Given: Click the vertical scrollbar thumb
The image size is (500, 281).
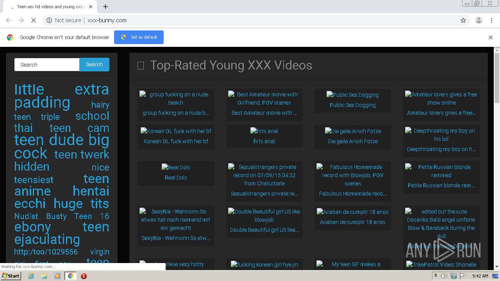Looking at the screenshot, I should point(497,78).
